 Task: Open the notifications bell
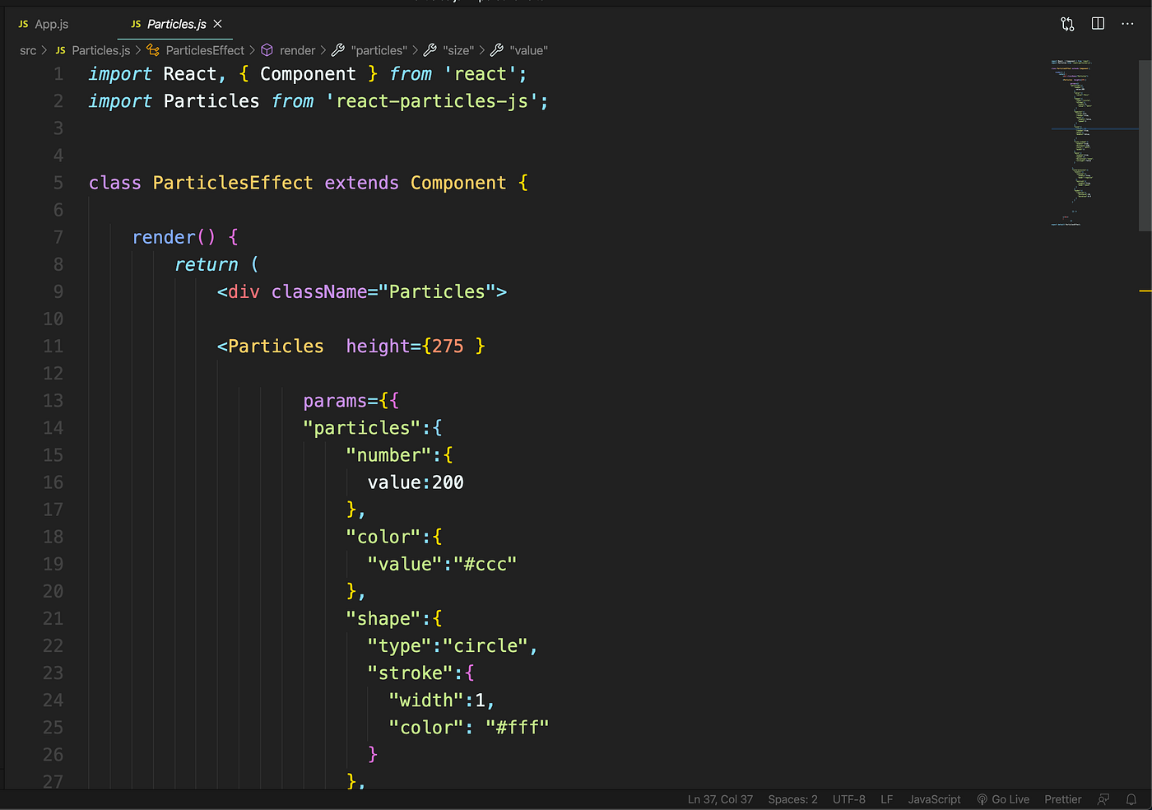tap(1132, 798)
